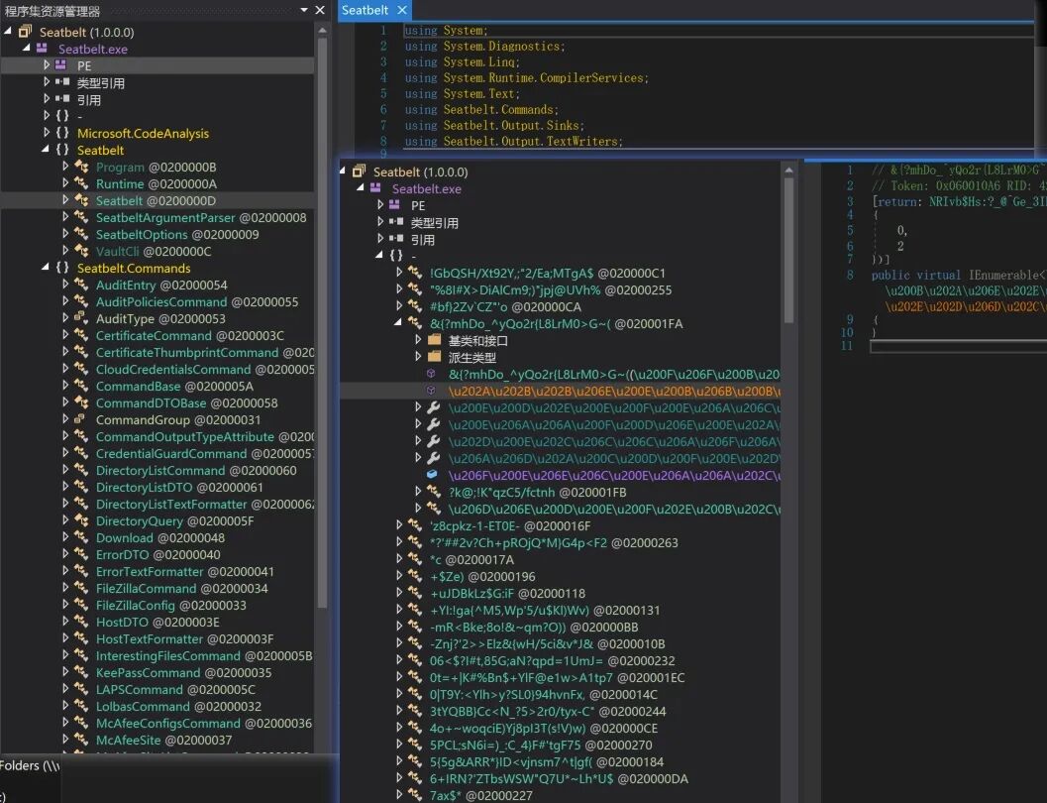The height and width of the screenshot is (803, 1047).
Task: Click the Runtime class icon
Action: point(81,183)
